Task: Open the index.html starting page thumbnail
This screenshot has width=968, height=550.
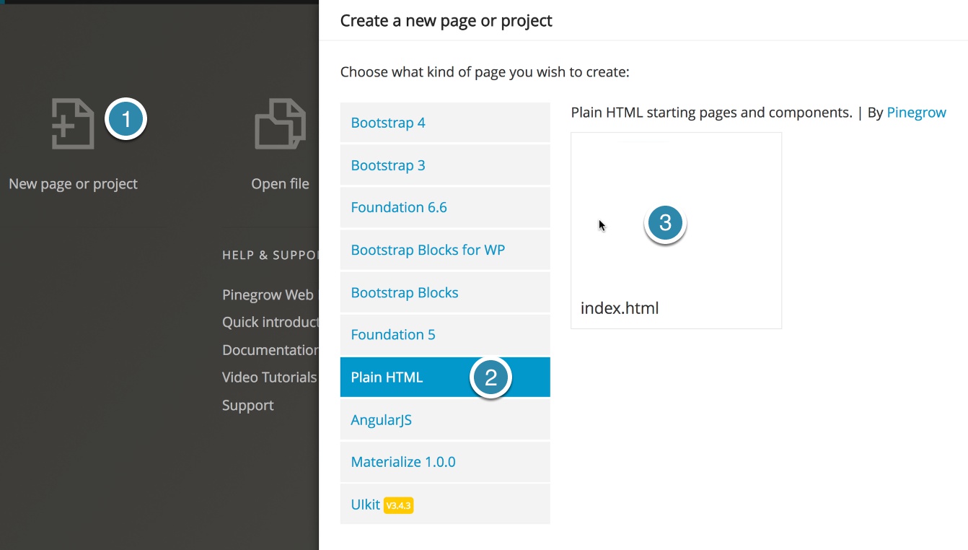Action: pos(676,230)
